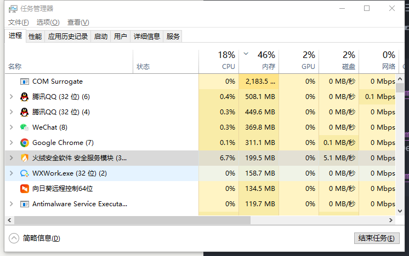The height and width of the screenshot is (256, 409).
Task: Click the horizontal scrollbar right arrow
Action: click(x=391, y=220)
